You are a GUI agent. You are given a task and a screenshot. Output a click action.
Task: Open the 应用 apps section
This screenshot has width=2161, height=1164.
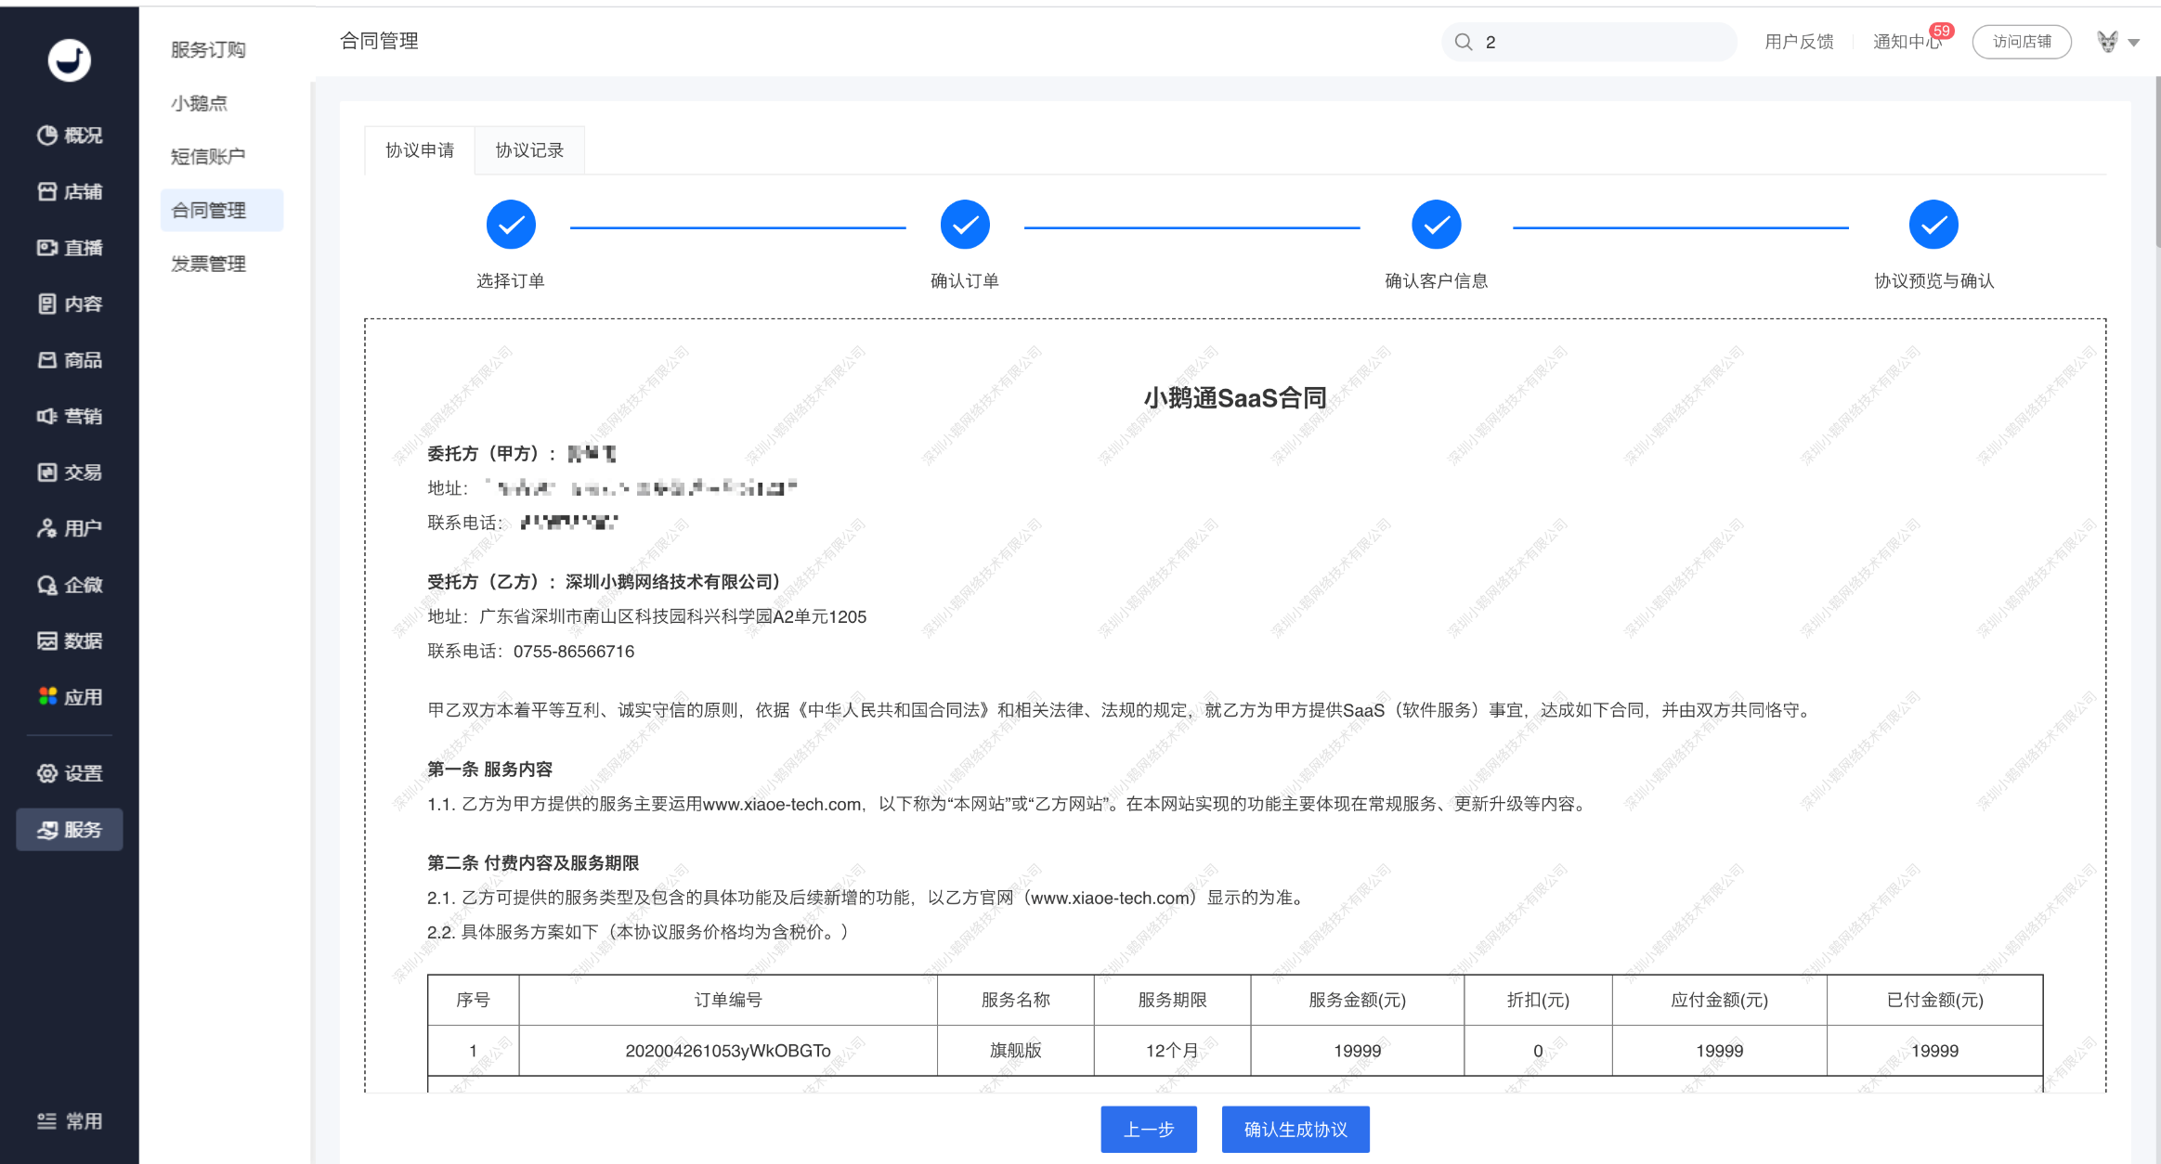[x=70, y=697]
